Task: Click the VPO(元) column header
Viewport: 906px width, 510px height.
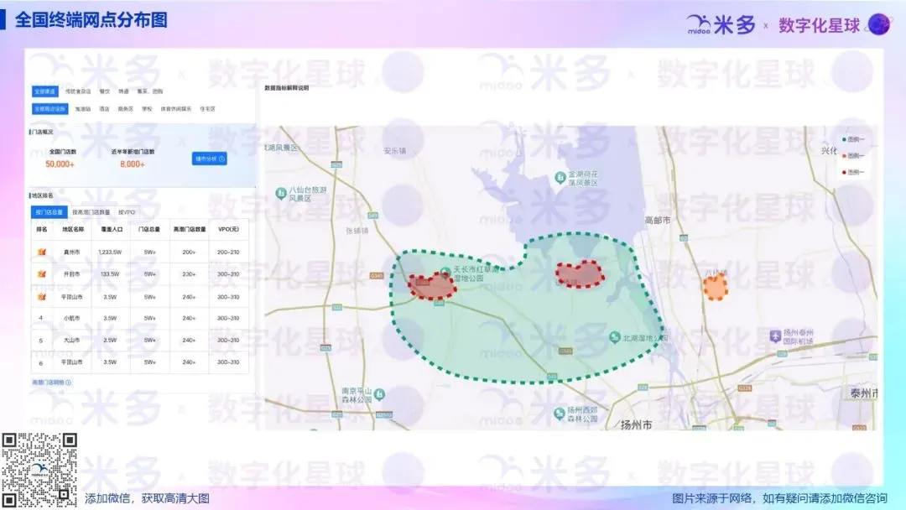Action: click(228, 229)
